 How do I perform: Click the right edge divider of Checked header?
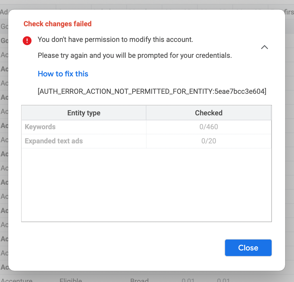[x=271, y=113]
